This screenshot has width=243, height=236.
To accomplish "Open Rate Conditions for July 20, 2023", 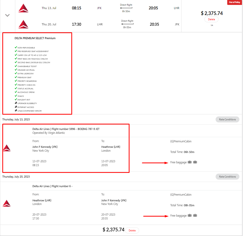I will (227, 176).
